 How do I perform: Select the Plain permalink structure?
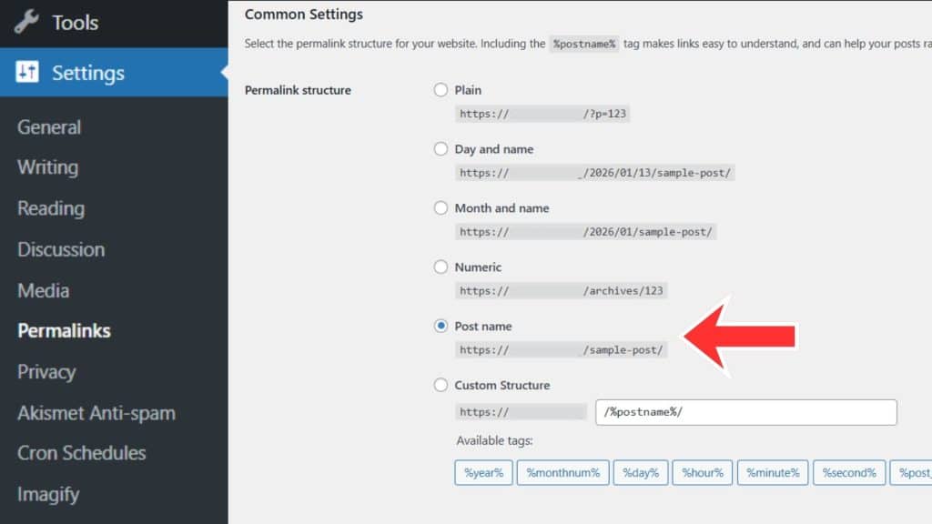pos(441,90)
